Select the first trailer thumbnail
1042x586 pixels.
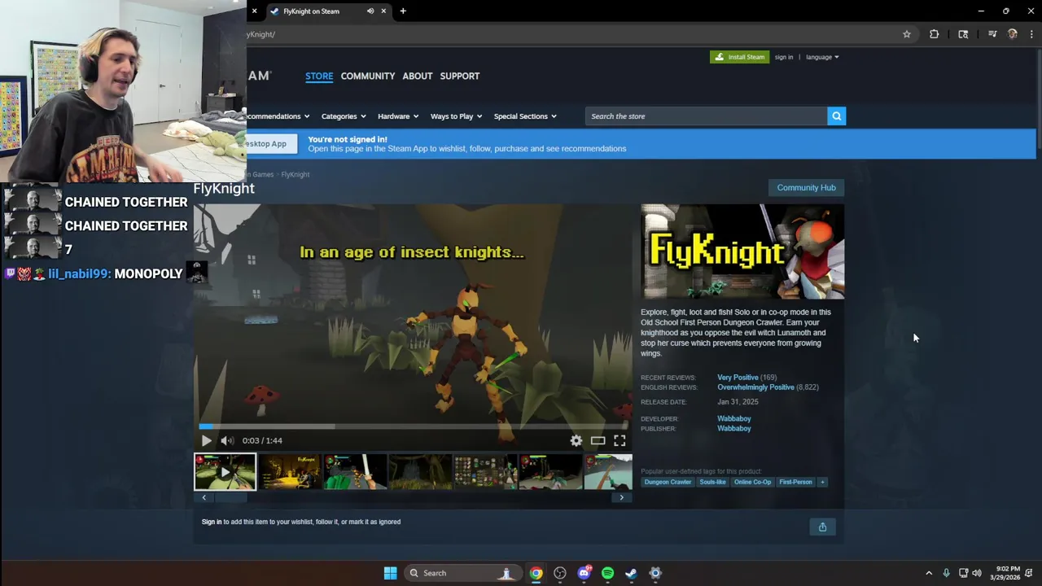click(x=225, y=472)
